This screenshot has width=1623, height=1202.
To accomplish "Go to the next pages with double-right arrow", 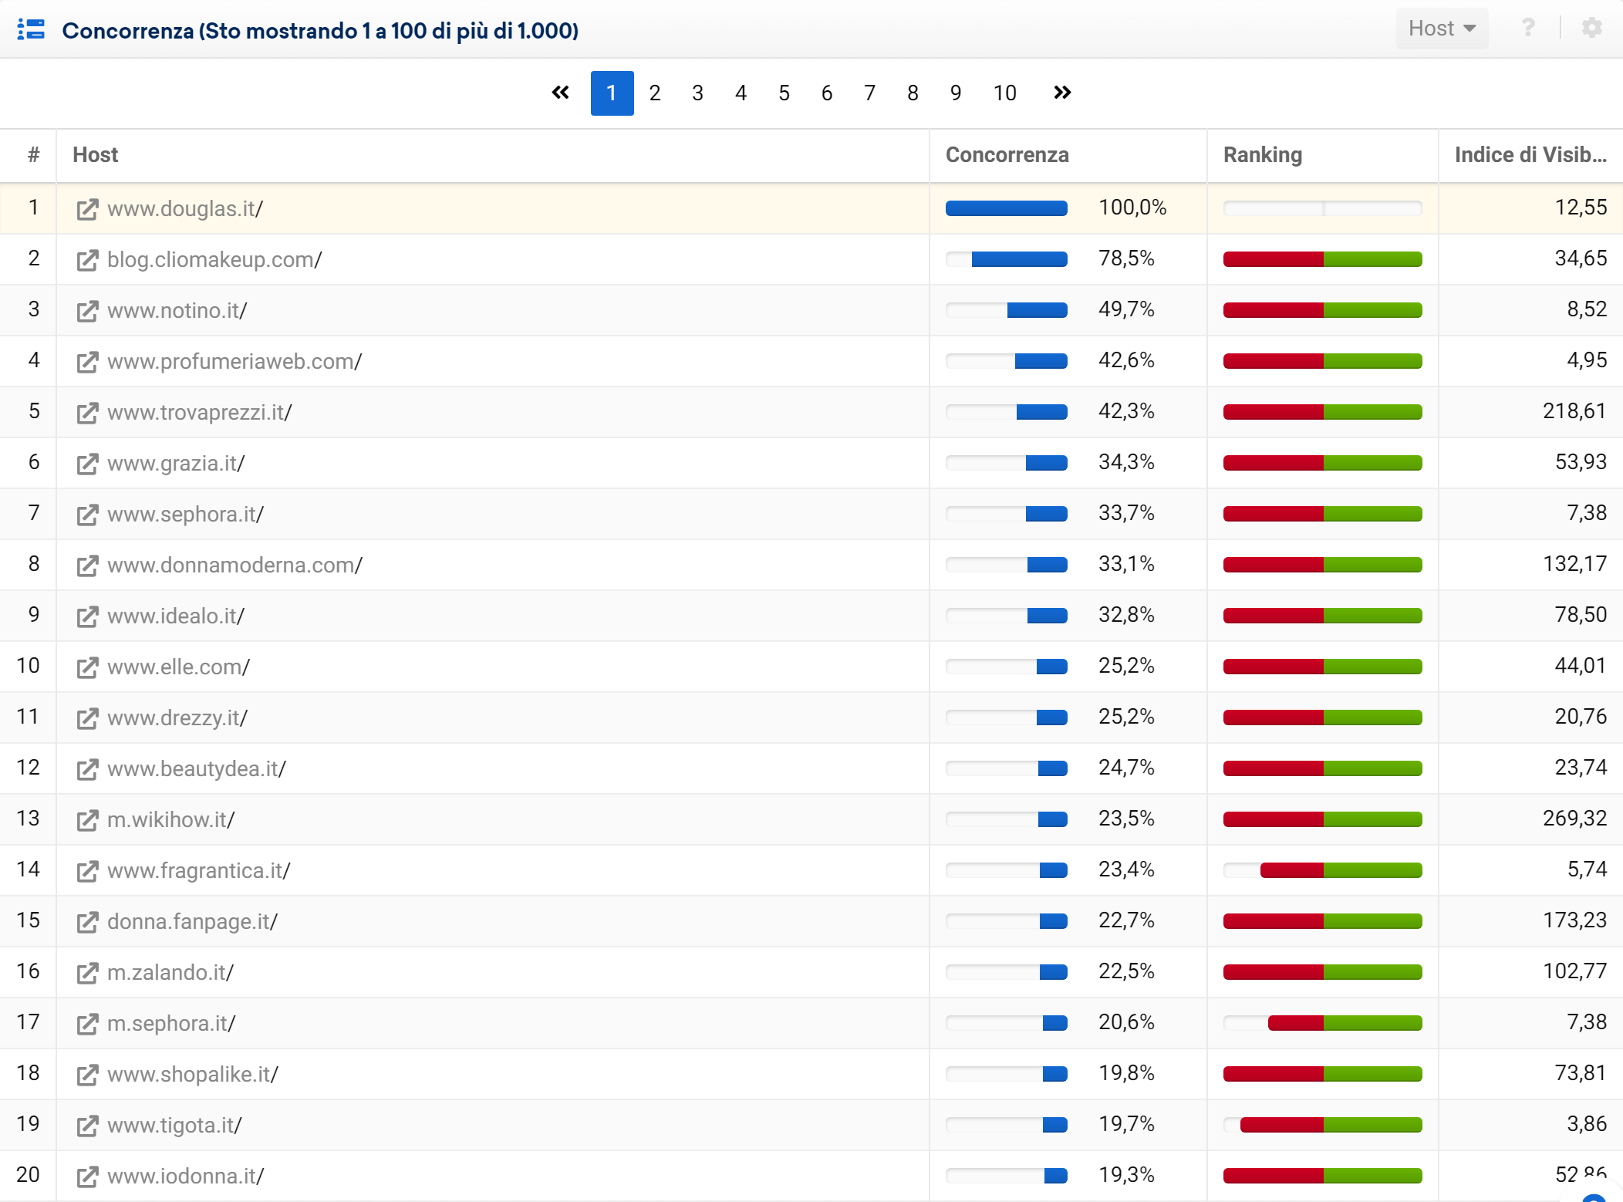I will [1062, 93].
